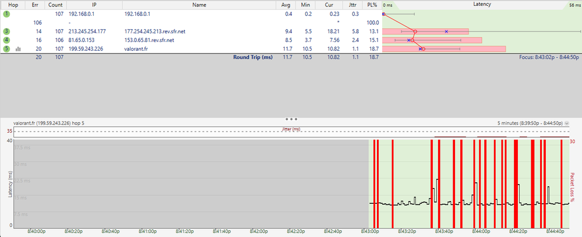This screenshot has height=237, width=582.
Task: Click the green hop 1 circle icon
Action: point(6,13)
